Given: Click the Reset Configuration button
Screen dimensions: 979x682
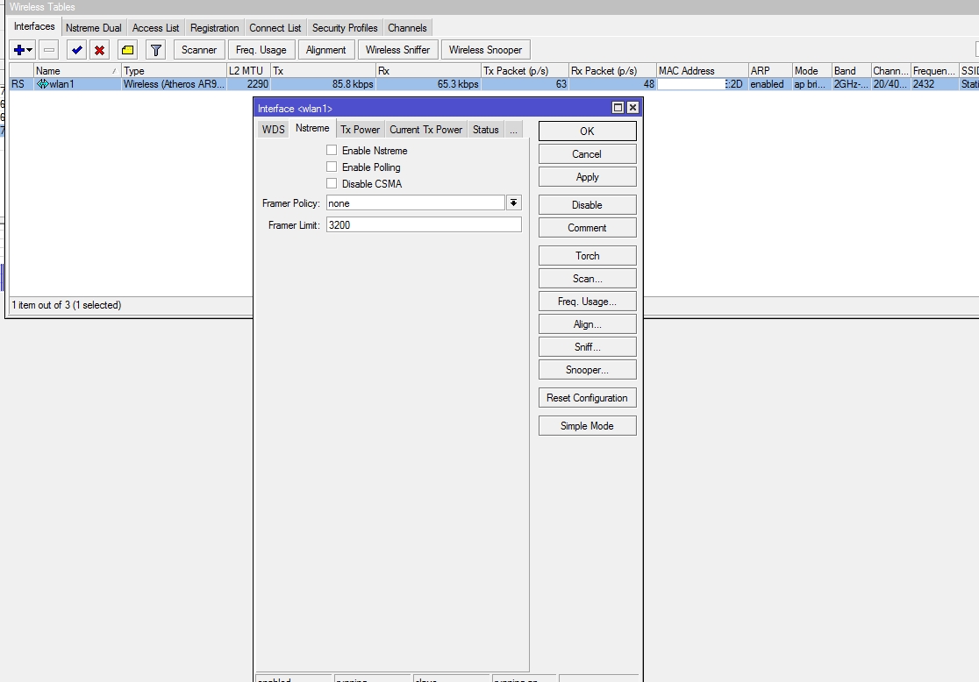Looking at the screenshot, I should tap(587, 398).
